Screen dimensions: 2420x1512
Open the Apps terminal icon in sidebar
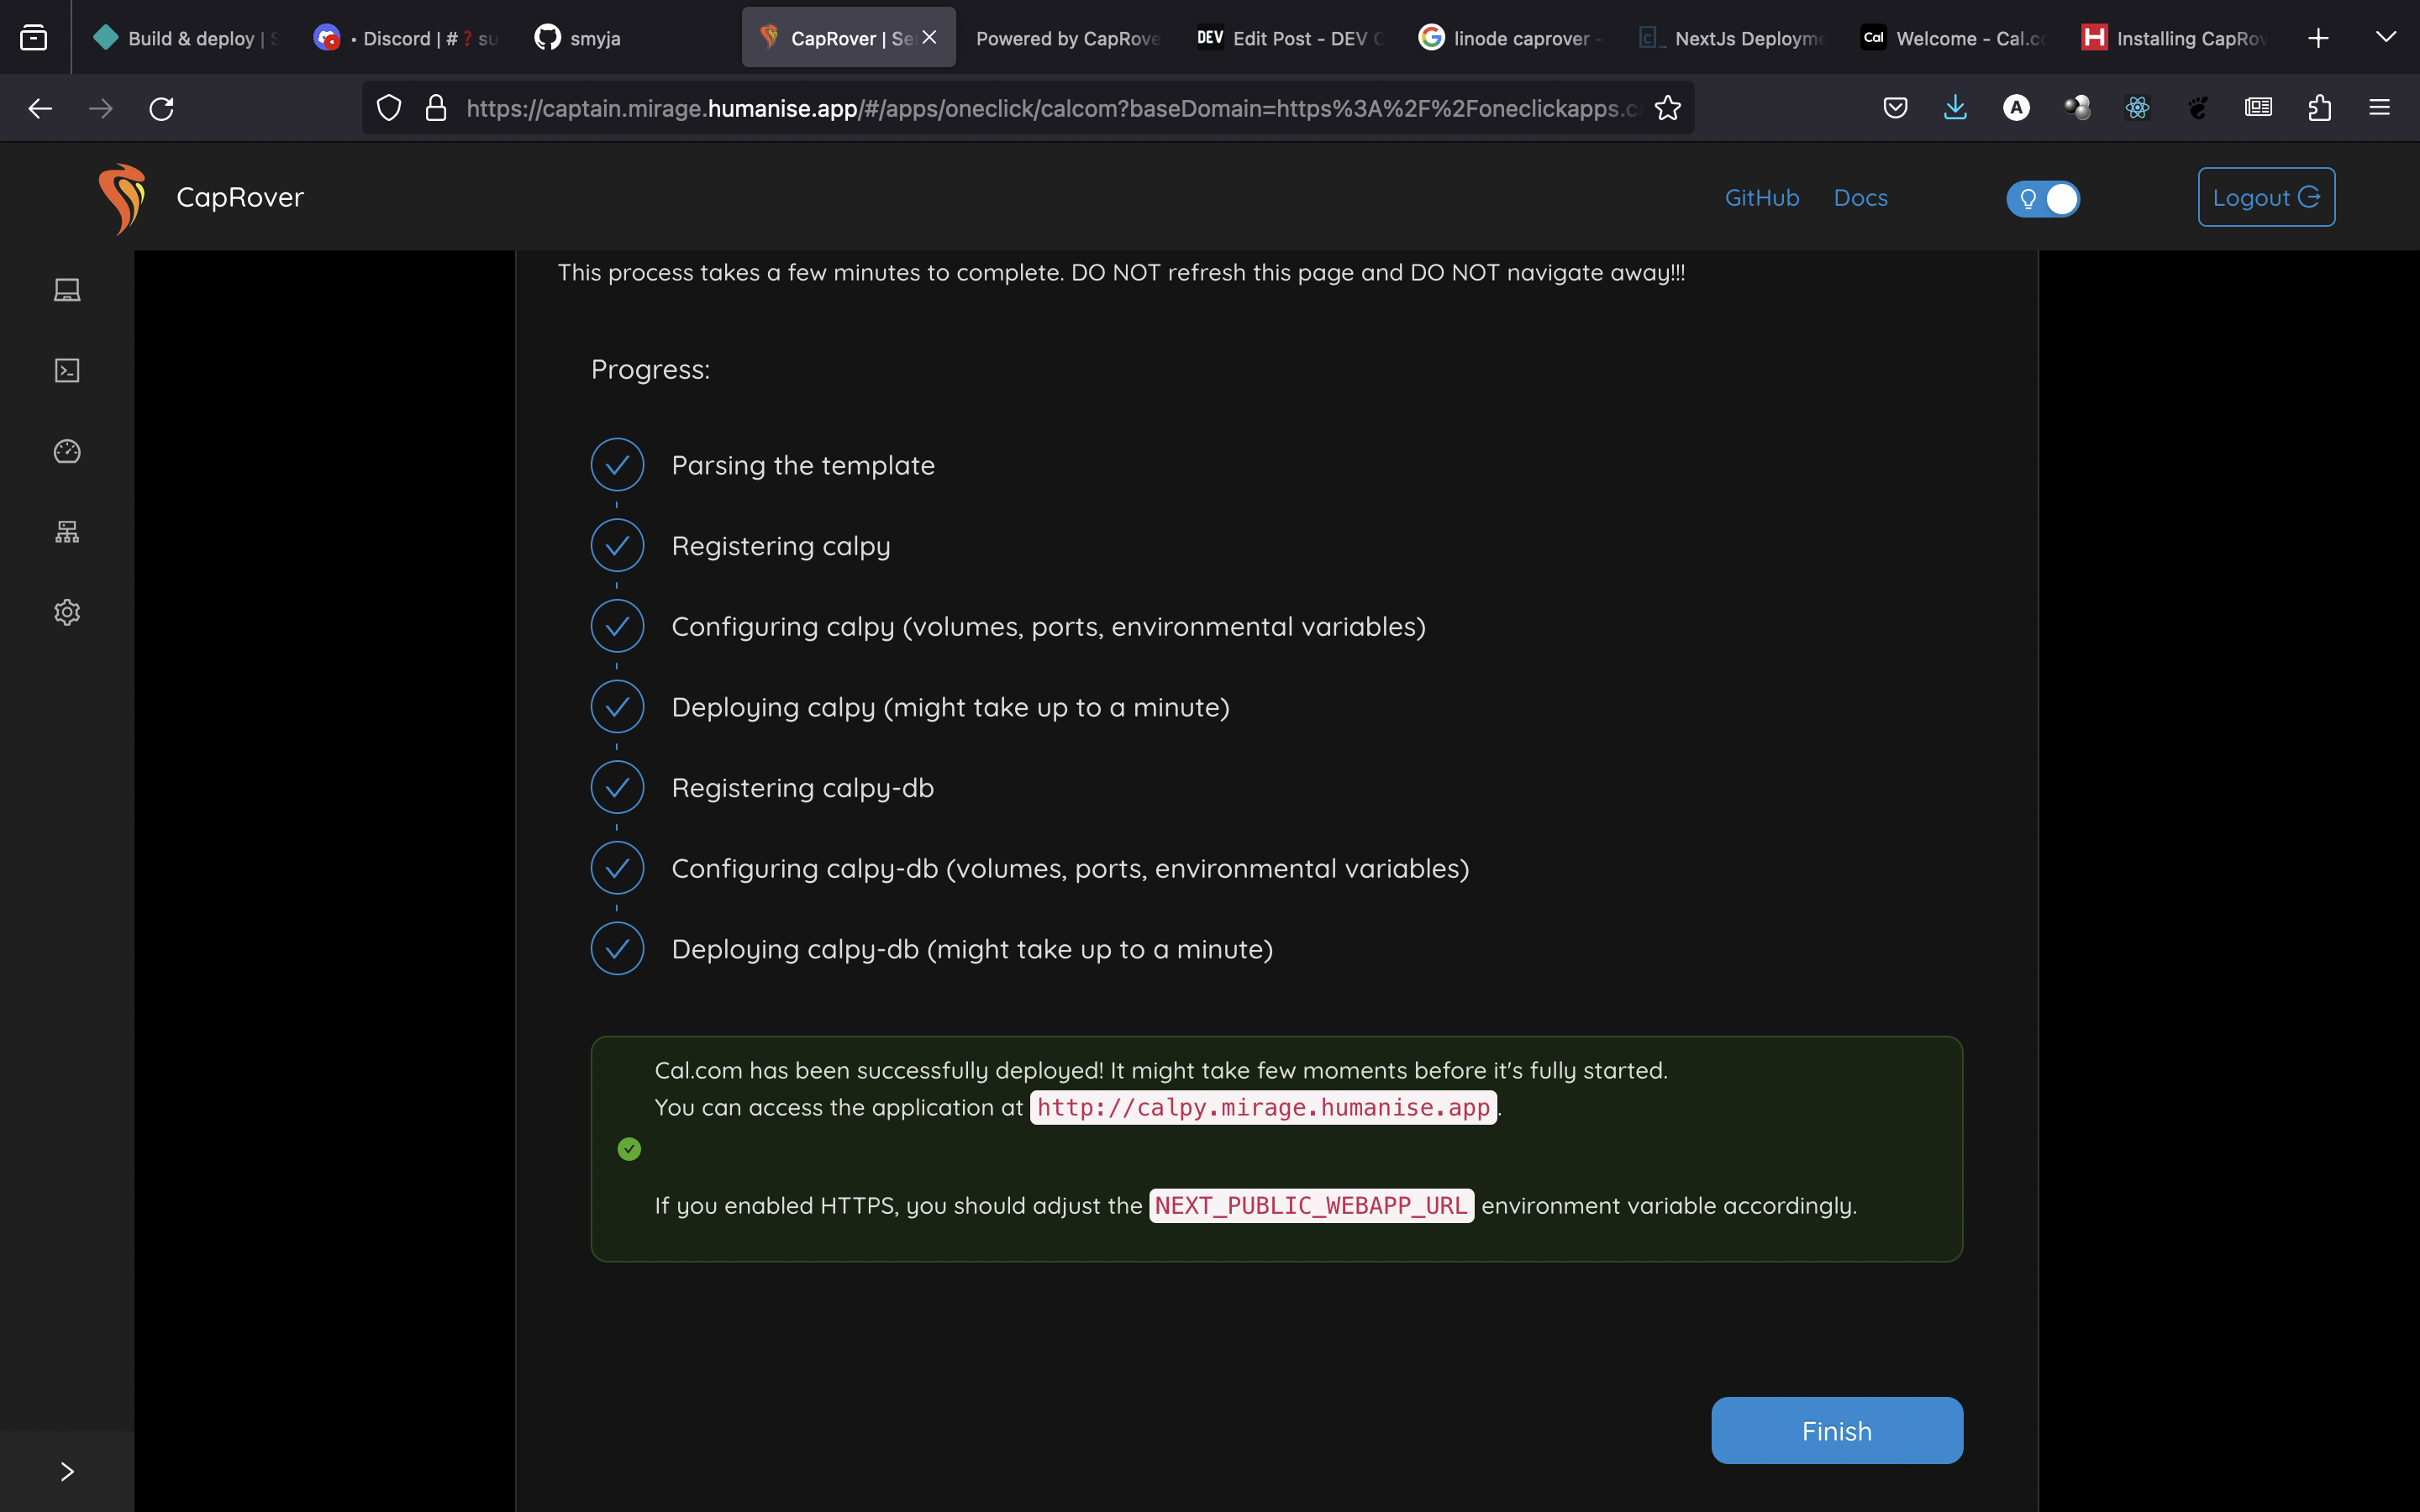click(67, 371)
